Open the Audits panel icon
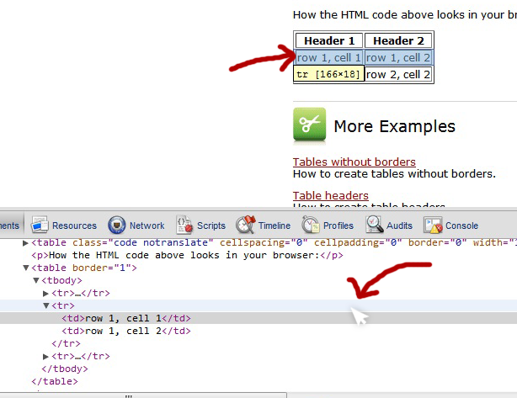Screen dimensions: 517x398 [x=374, y=225]
